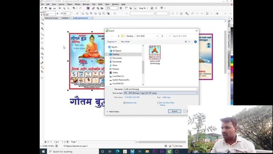Click the Undo arrow icon
The image size is (273, 154).
click(74, 8)
